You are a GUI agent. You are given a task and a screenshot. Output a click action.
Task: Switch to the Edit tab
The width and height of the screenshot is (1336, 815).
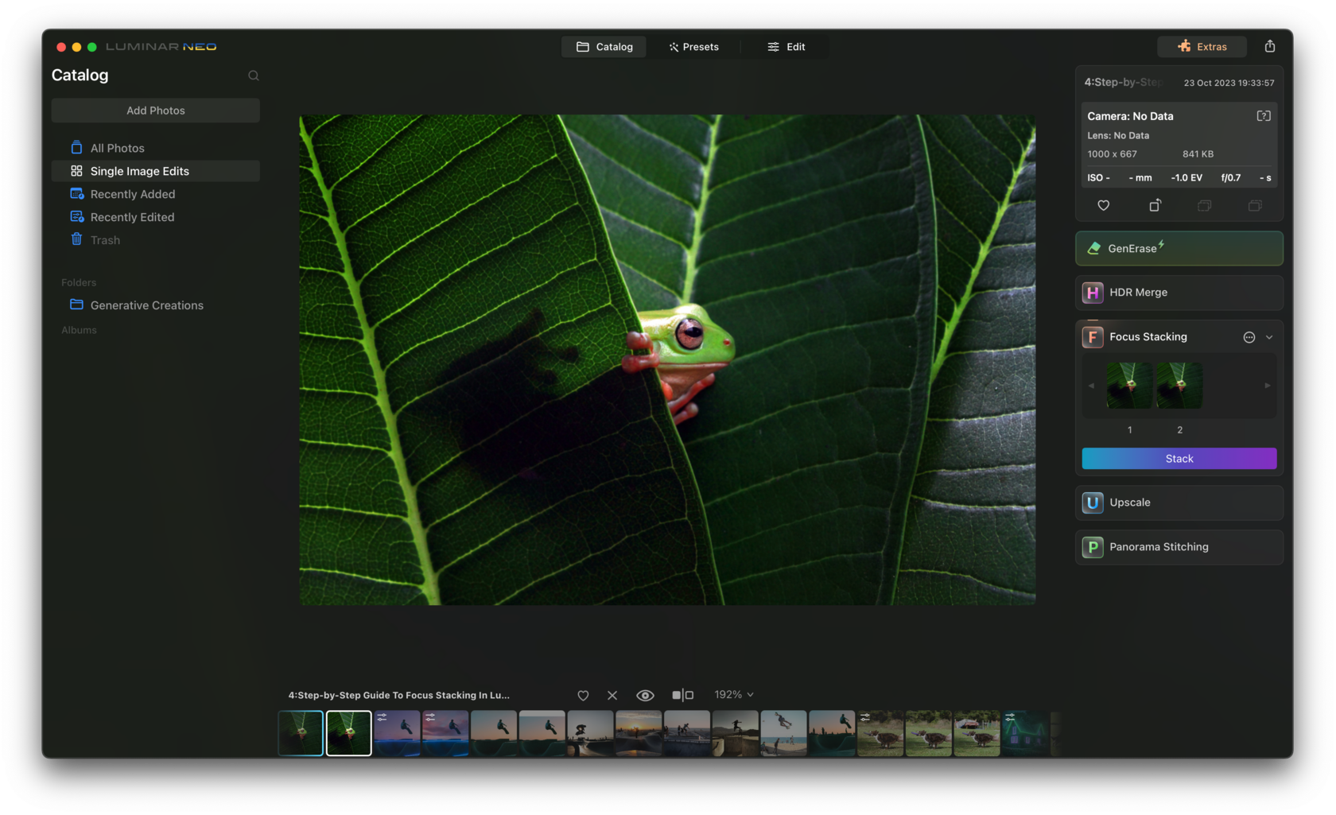(786, 46)
